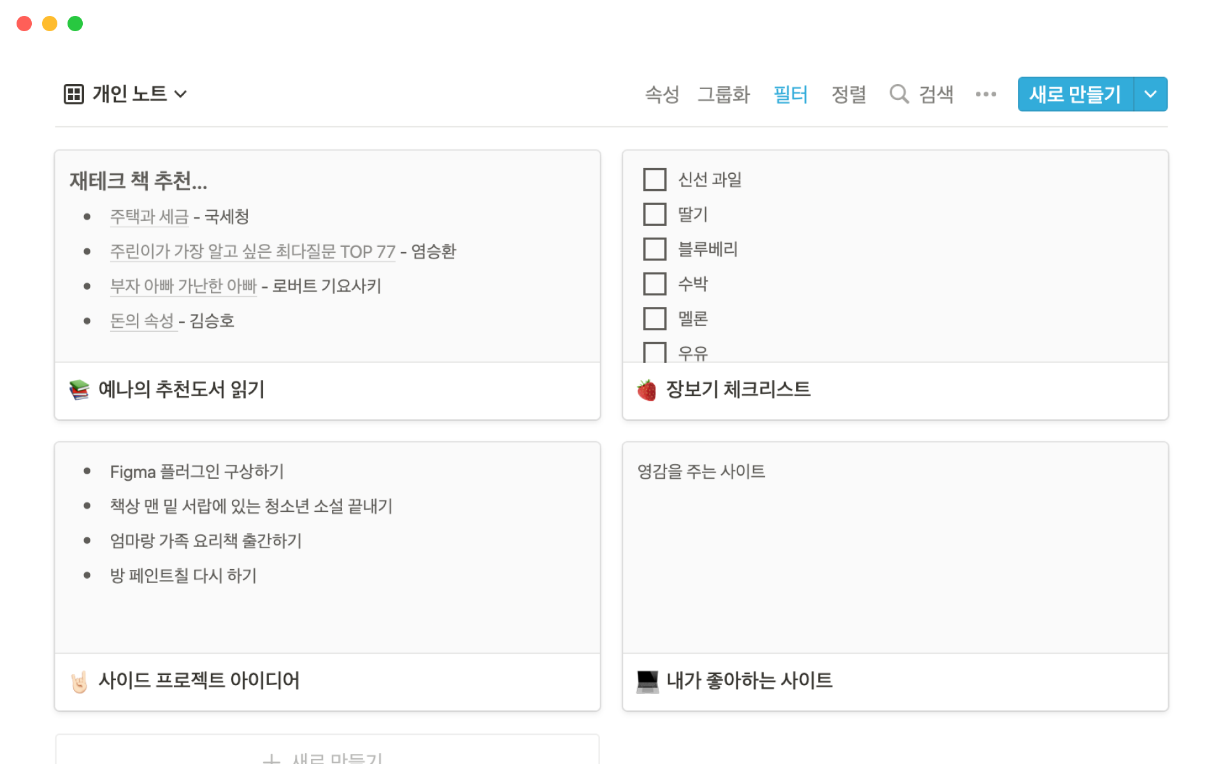
Task: Click the green macOS fullscreen button
Action: pyautogui.click(x=75, y=24)
